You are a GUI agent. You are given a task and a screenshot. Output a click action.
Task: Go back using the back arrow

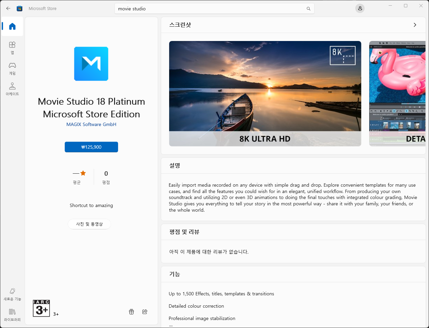click(8, 9)
